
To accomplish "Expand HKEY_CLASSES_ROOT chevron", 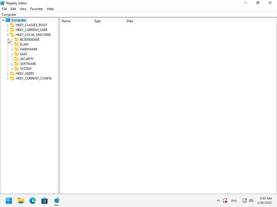I will pos(8,25).
